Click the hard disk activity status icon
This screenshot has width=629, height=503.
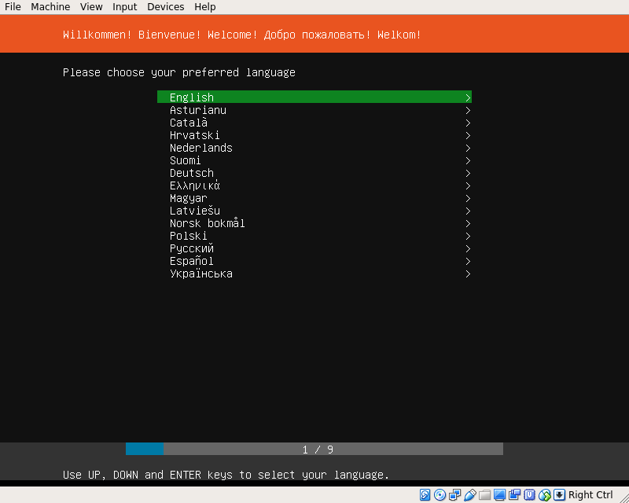tap(425, 495)
